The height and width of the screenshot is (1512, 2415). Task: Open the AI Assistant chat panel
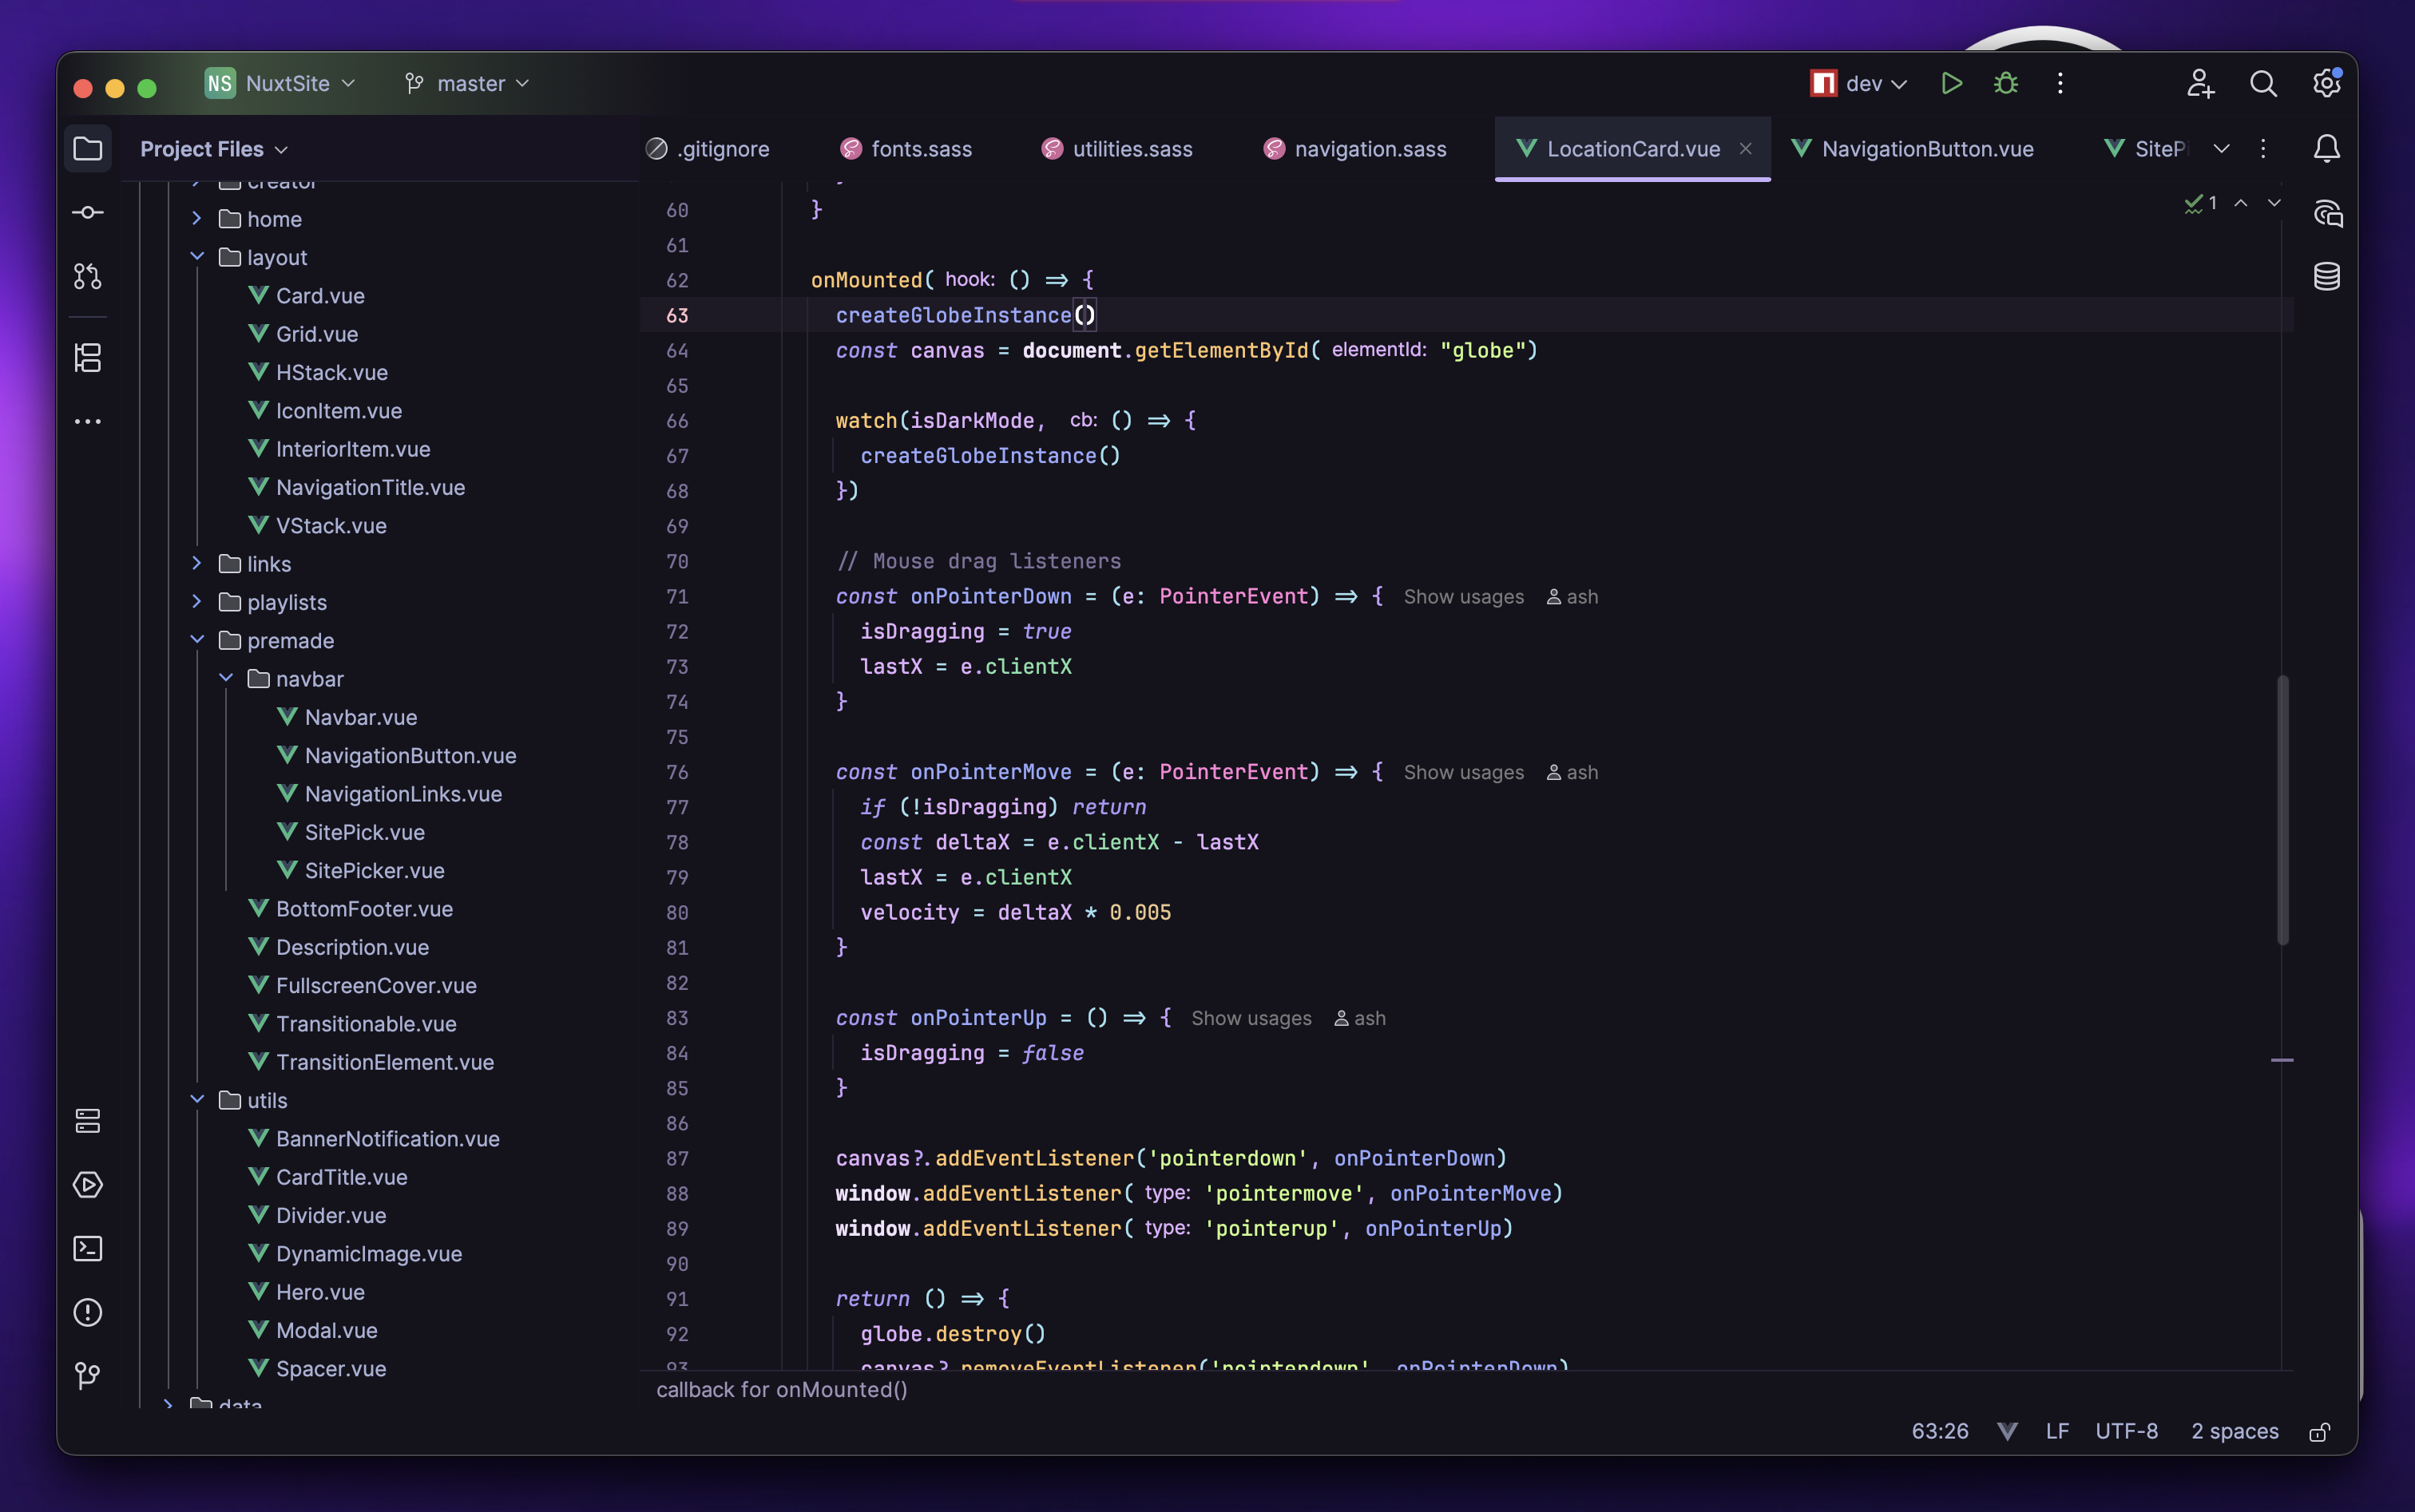[2327, 213]
